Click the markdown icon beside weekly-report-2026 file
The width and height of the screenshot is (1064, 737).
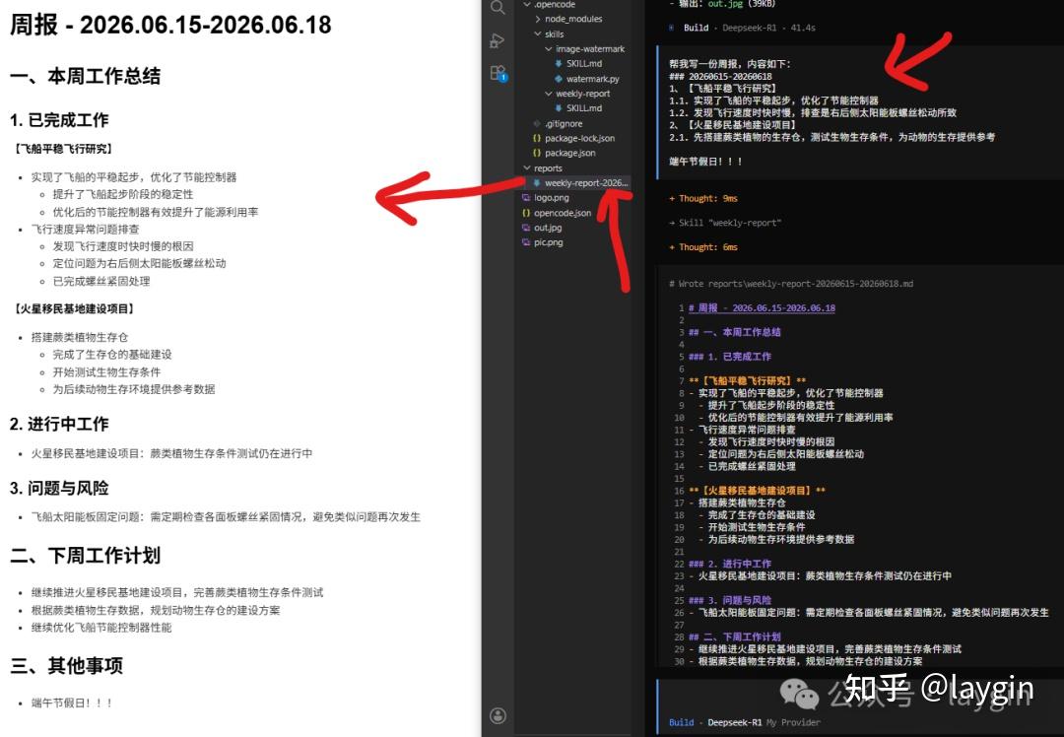click(x=537, y=182)
